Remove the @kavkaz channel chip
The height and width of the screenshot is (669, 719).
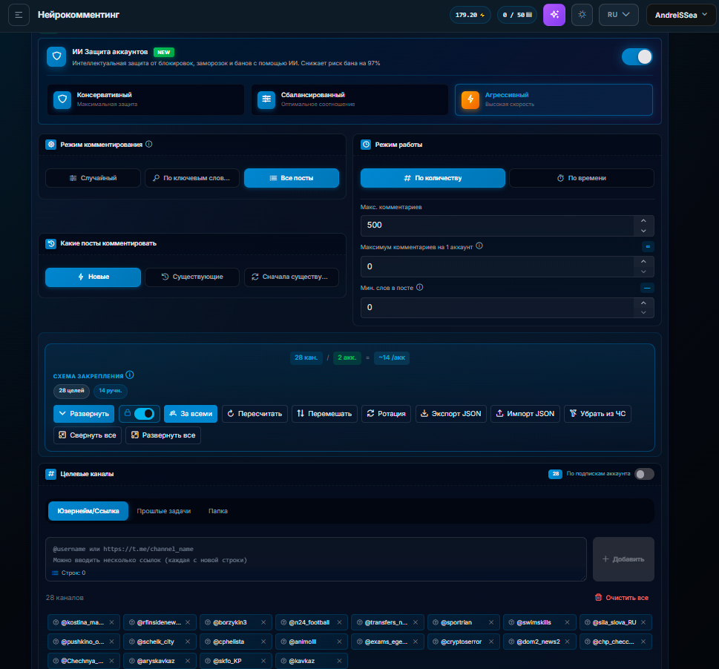pyautogui.click(x=339, y=661)
